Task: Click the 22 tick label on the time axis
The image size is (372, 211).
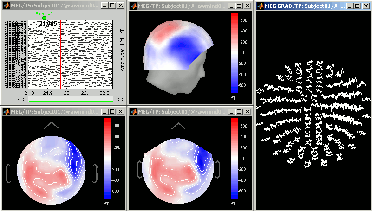Action: coord(66,93)
